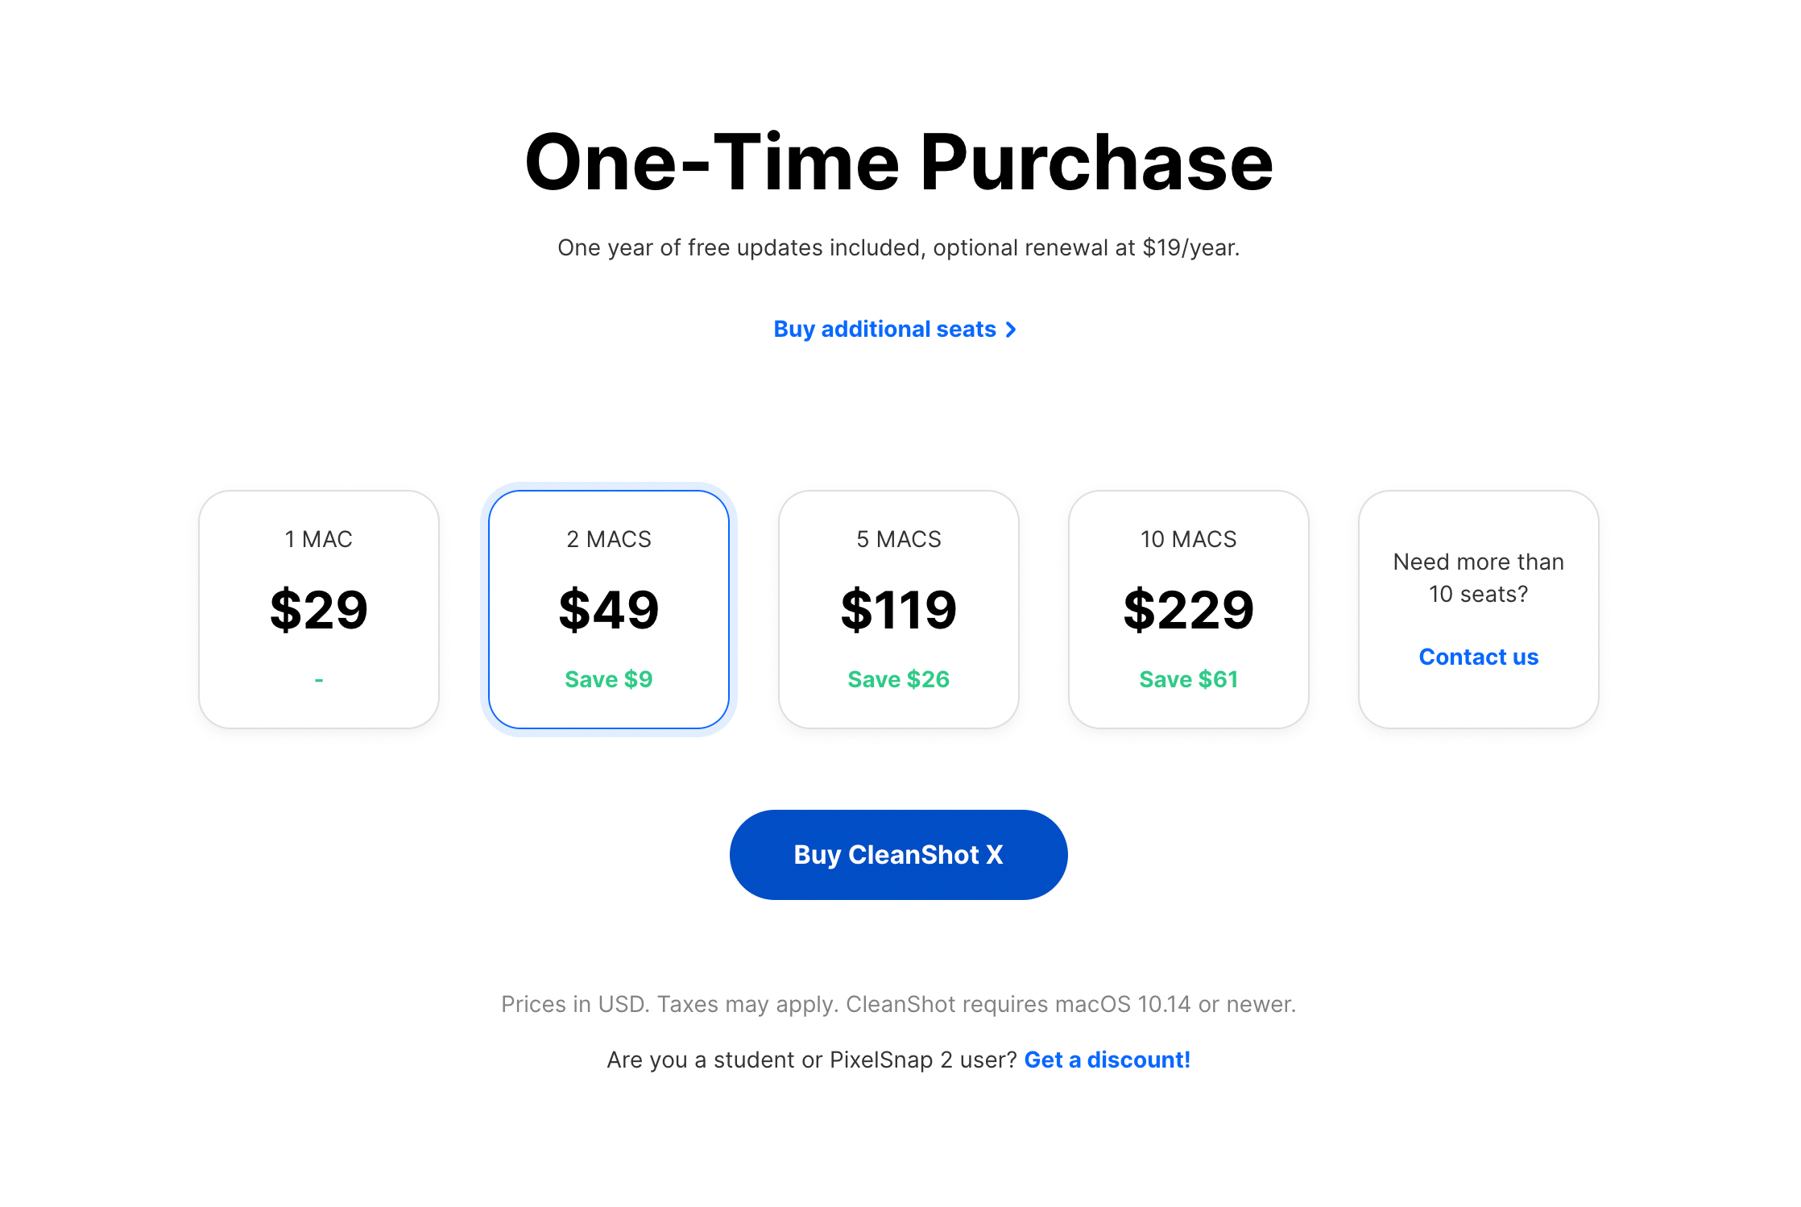Click the green Save $61 label

coord(1189,679)
